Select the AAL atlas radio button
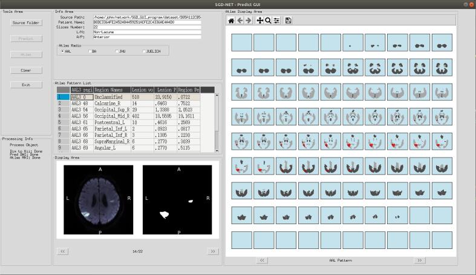 [x=62, y=51]
